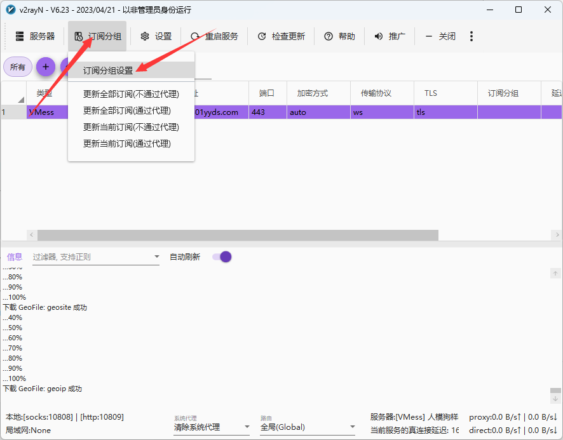Click the 443 port cell
Viewport: 563px width, 440px height.
(x=268, y=112)
